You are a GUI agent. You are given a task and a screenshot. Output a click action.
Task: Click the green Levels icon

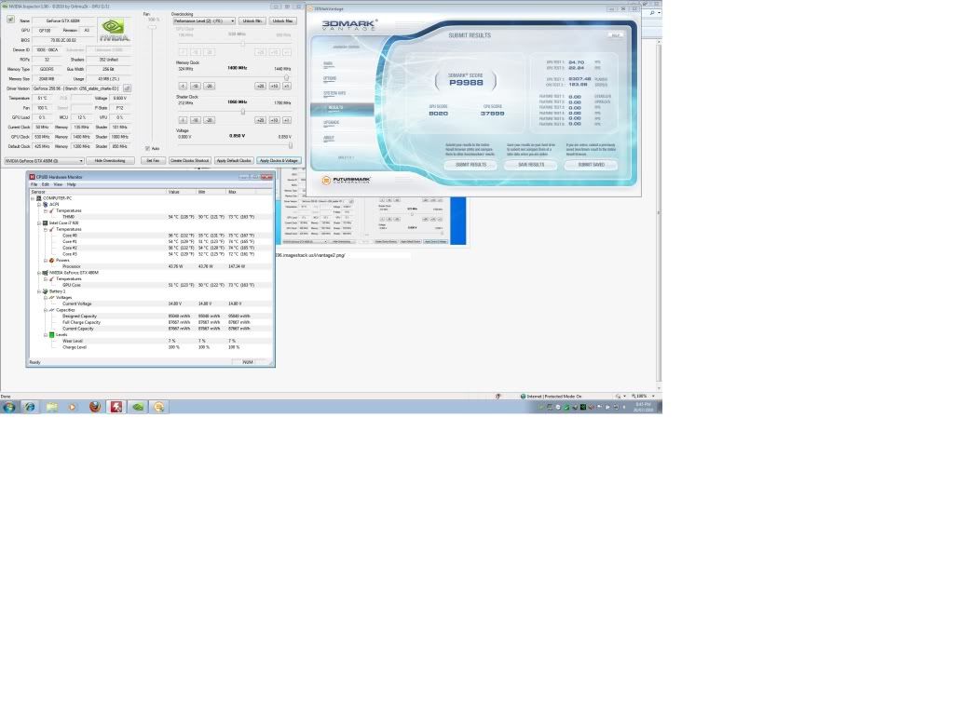point(52,334)
